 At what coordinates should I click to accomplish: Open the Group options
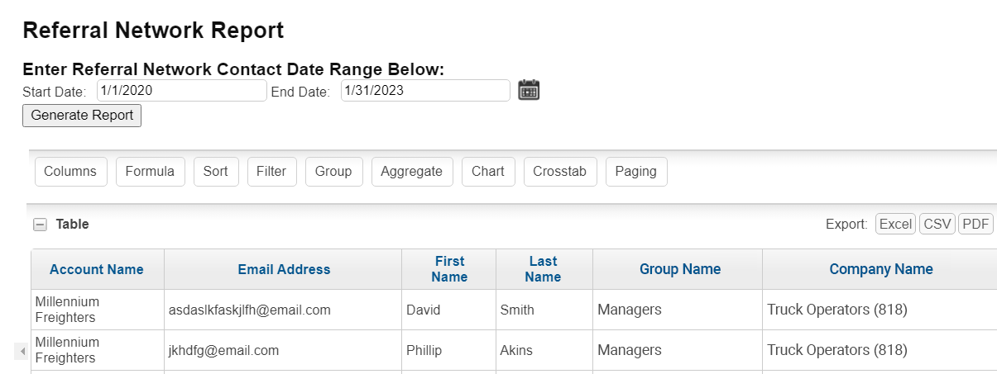333,172
